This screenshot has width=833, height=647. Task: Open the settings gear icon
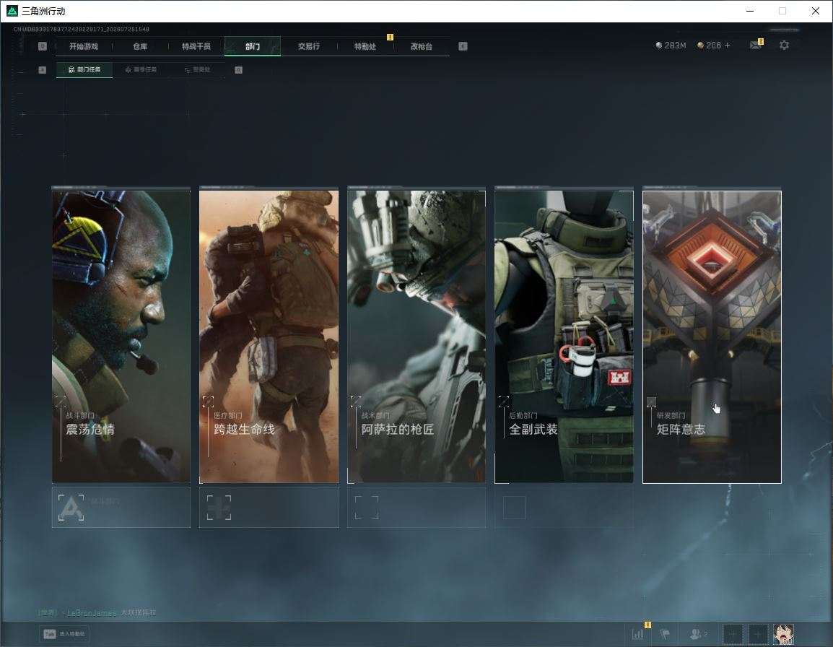tap(784, 45)
